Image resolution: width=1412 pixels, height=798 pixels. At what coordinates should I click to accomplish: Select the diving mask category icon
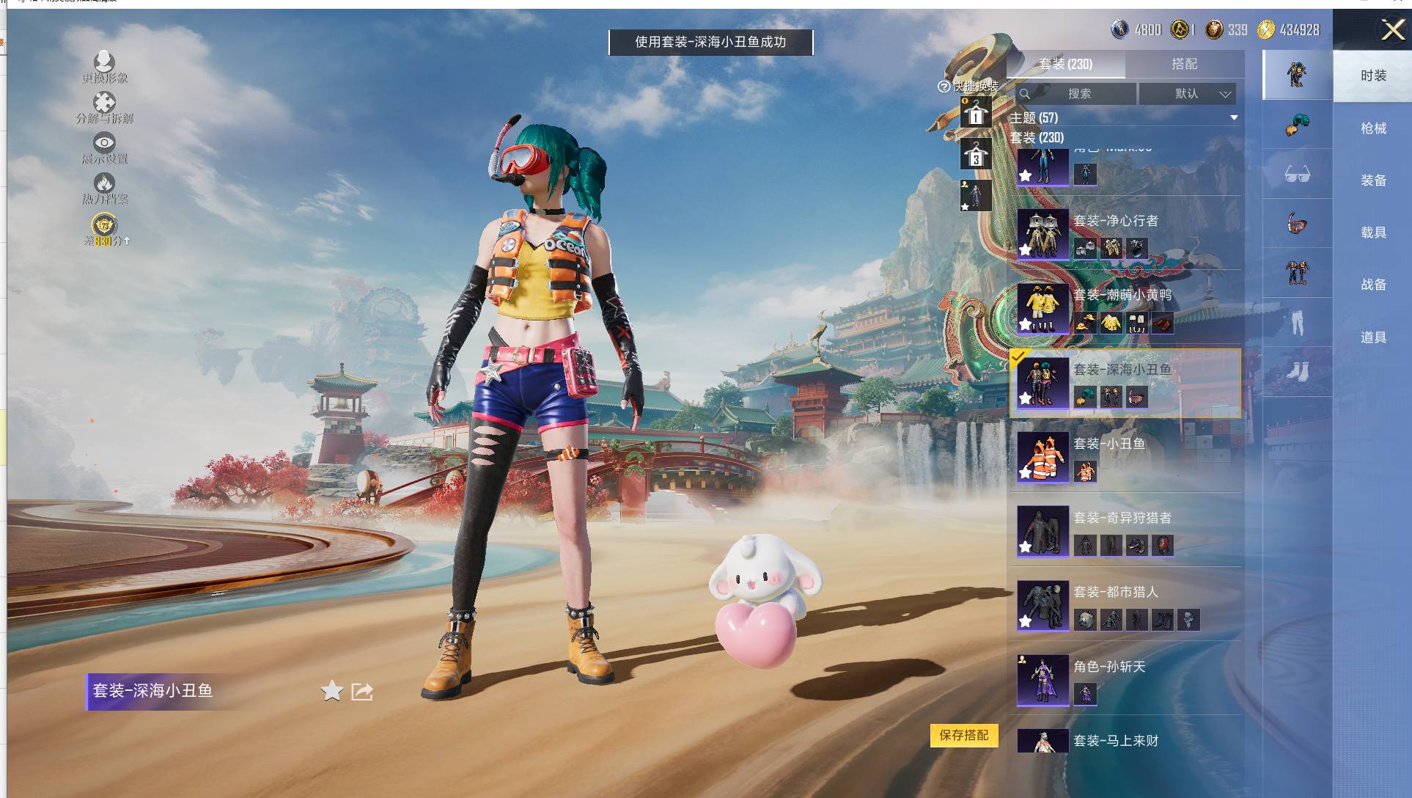(x=1297, y=223)
